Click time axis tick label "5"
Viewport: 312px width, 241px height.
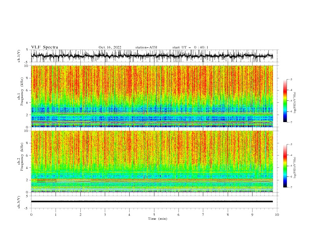click(154, 215)
